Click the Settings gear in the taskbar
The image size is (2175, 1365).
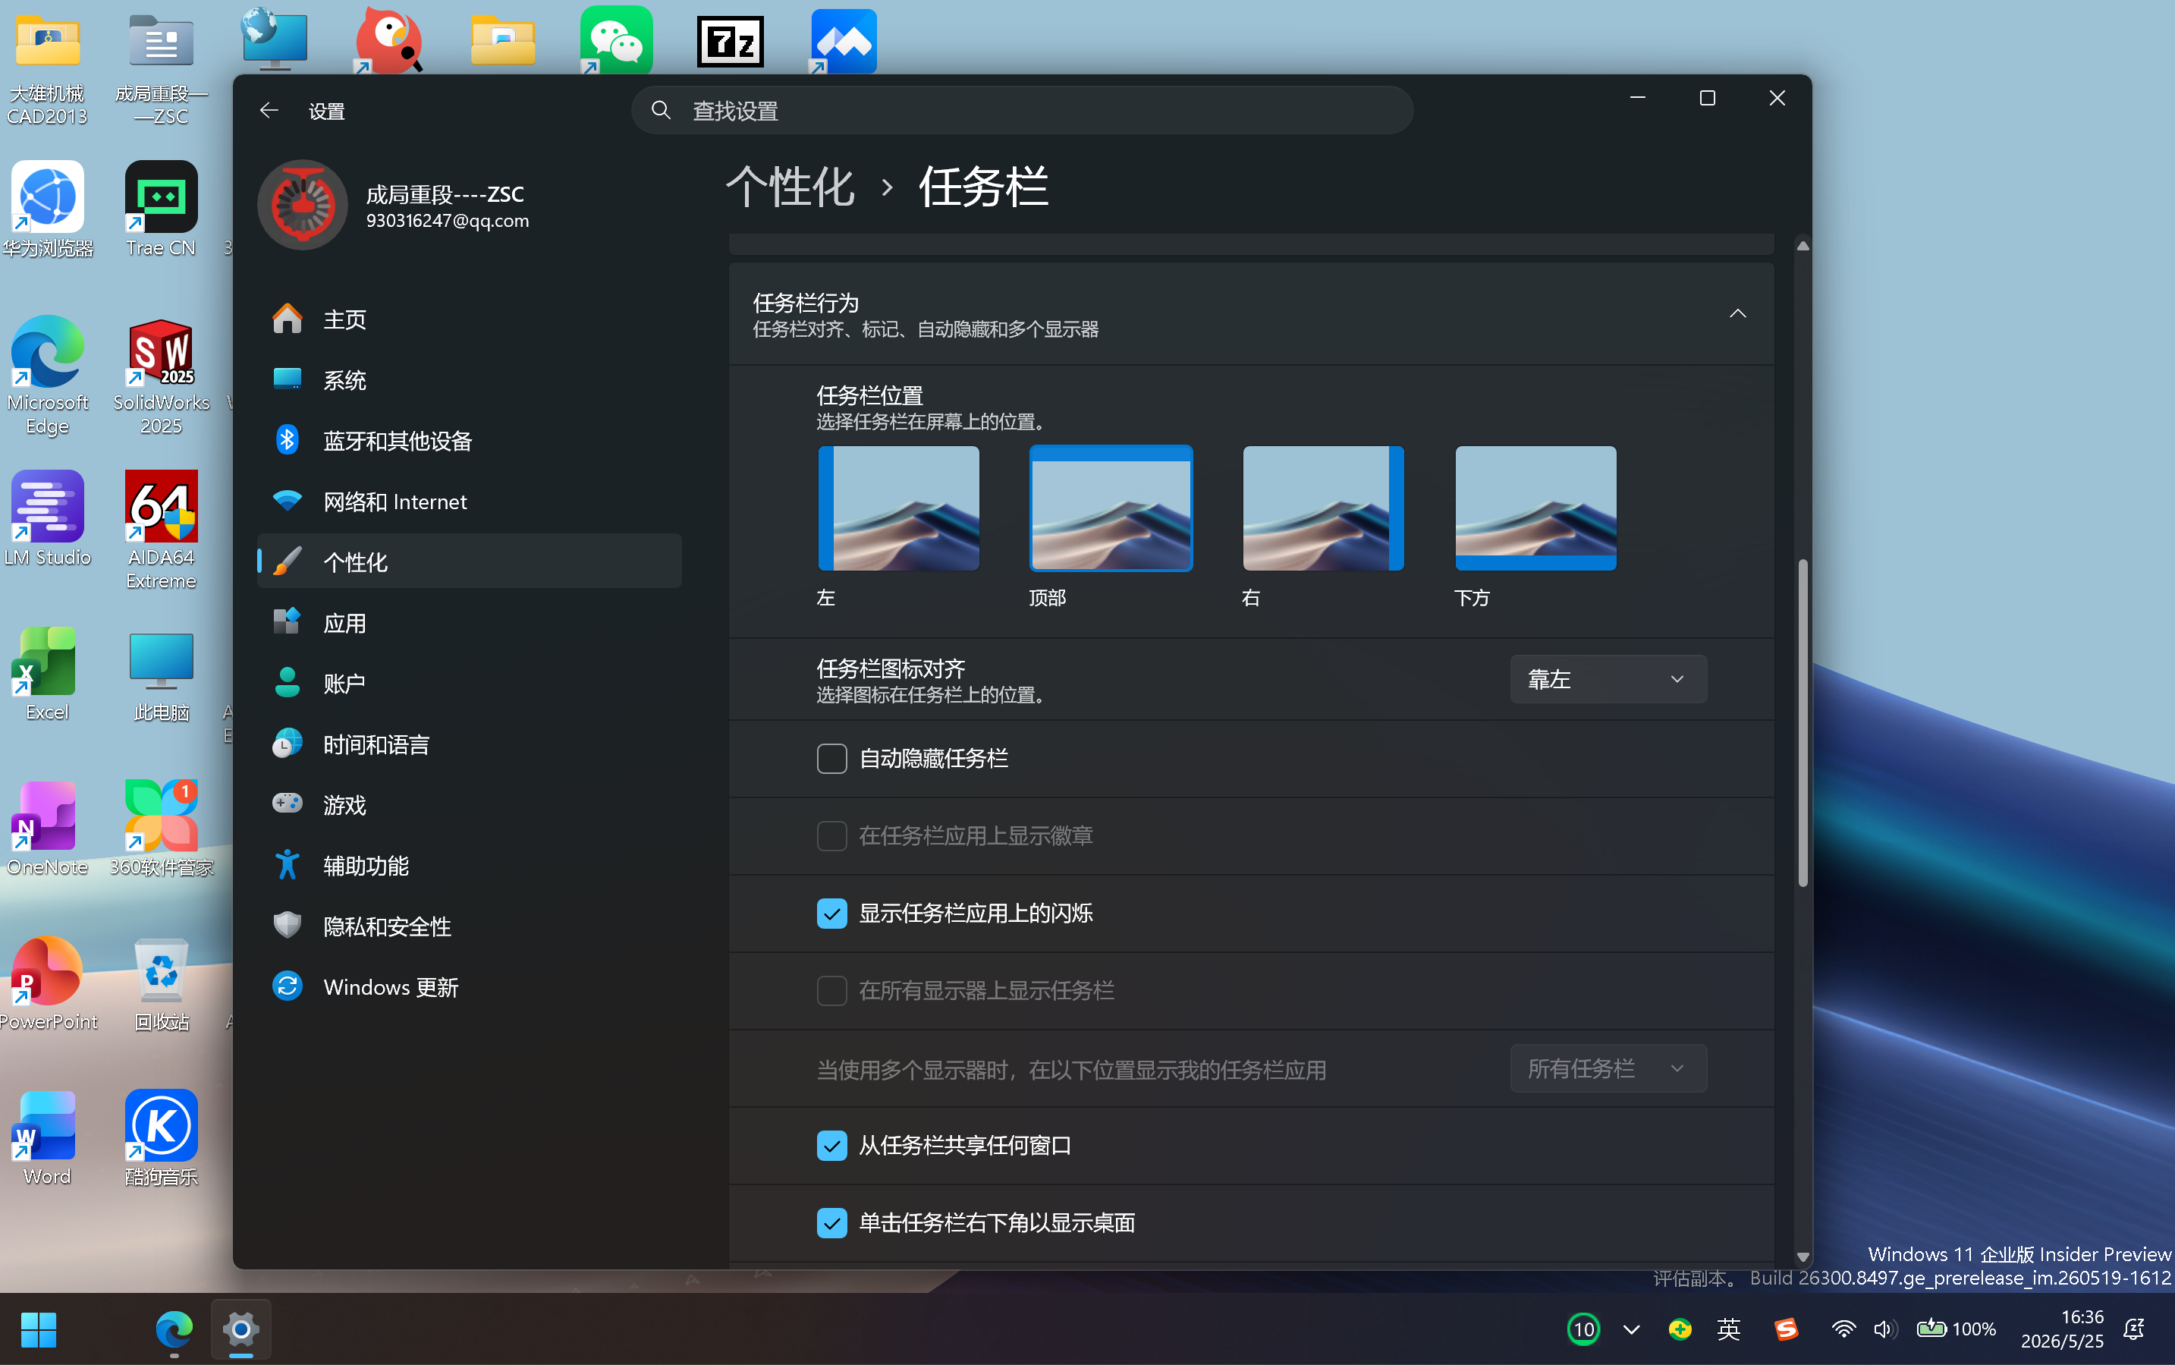[x=241, y=1329]
